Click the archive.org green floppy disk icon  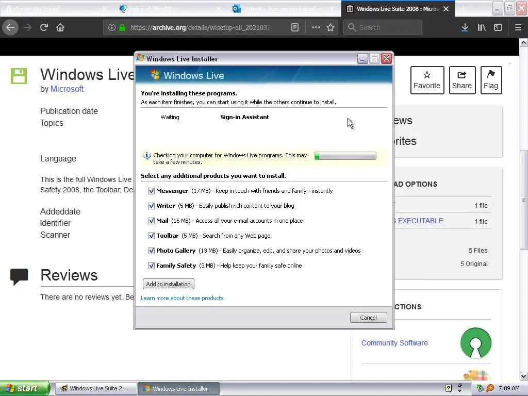pos(19,76)
